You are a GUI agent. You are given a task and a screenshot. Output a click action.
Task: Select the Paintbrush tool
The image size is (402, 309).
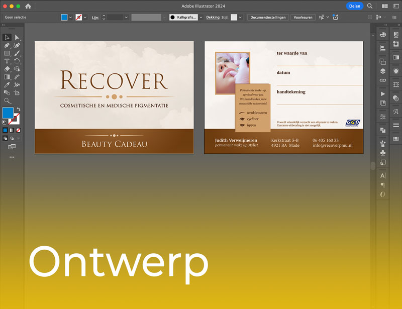(x=17, y=53)
